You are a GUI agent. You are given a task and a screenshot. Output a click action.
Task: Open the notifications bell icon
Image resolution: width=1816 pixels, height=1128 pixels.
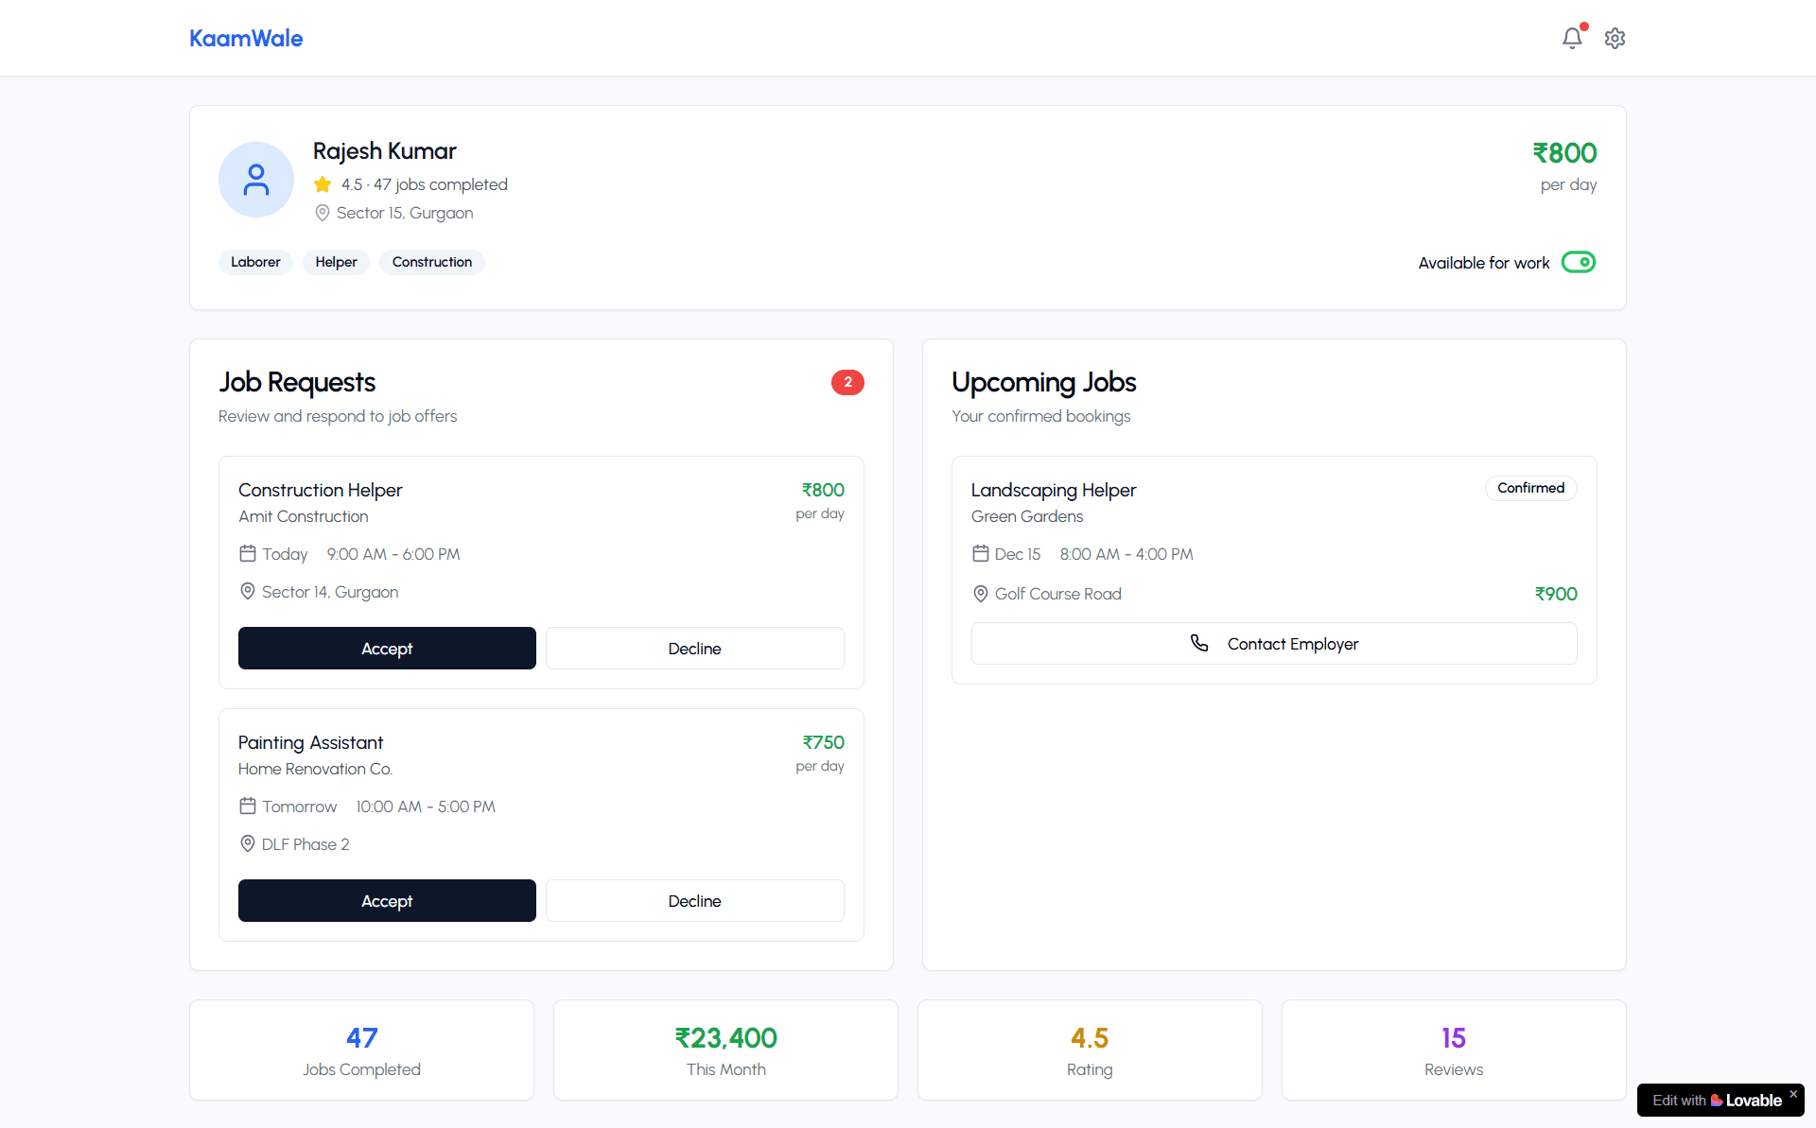click(x=1572, y=38)
